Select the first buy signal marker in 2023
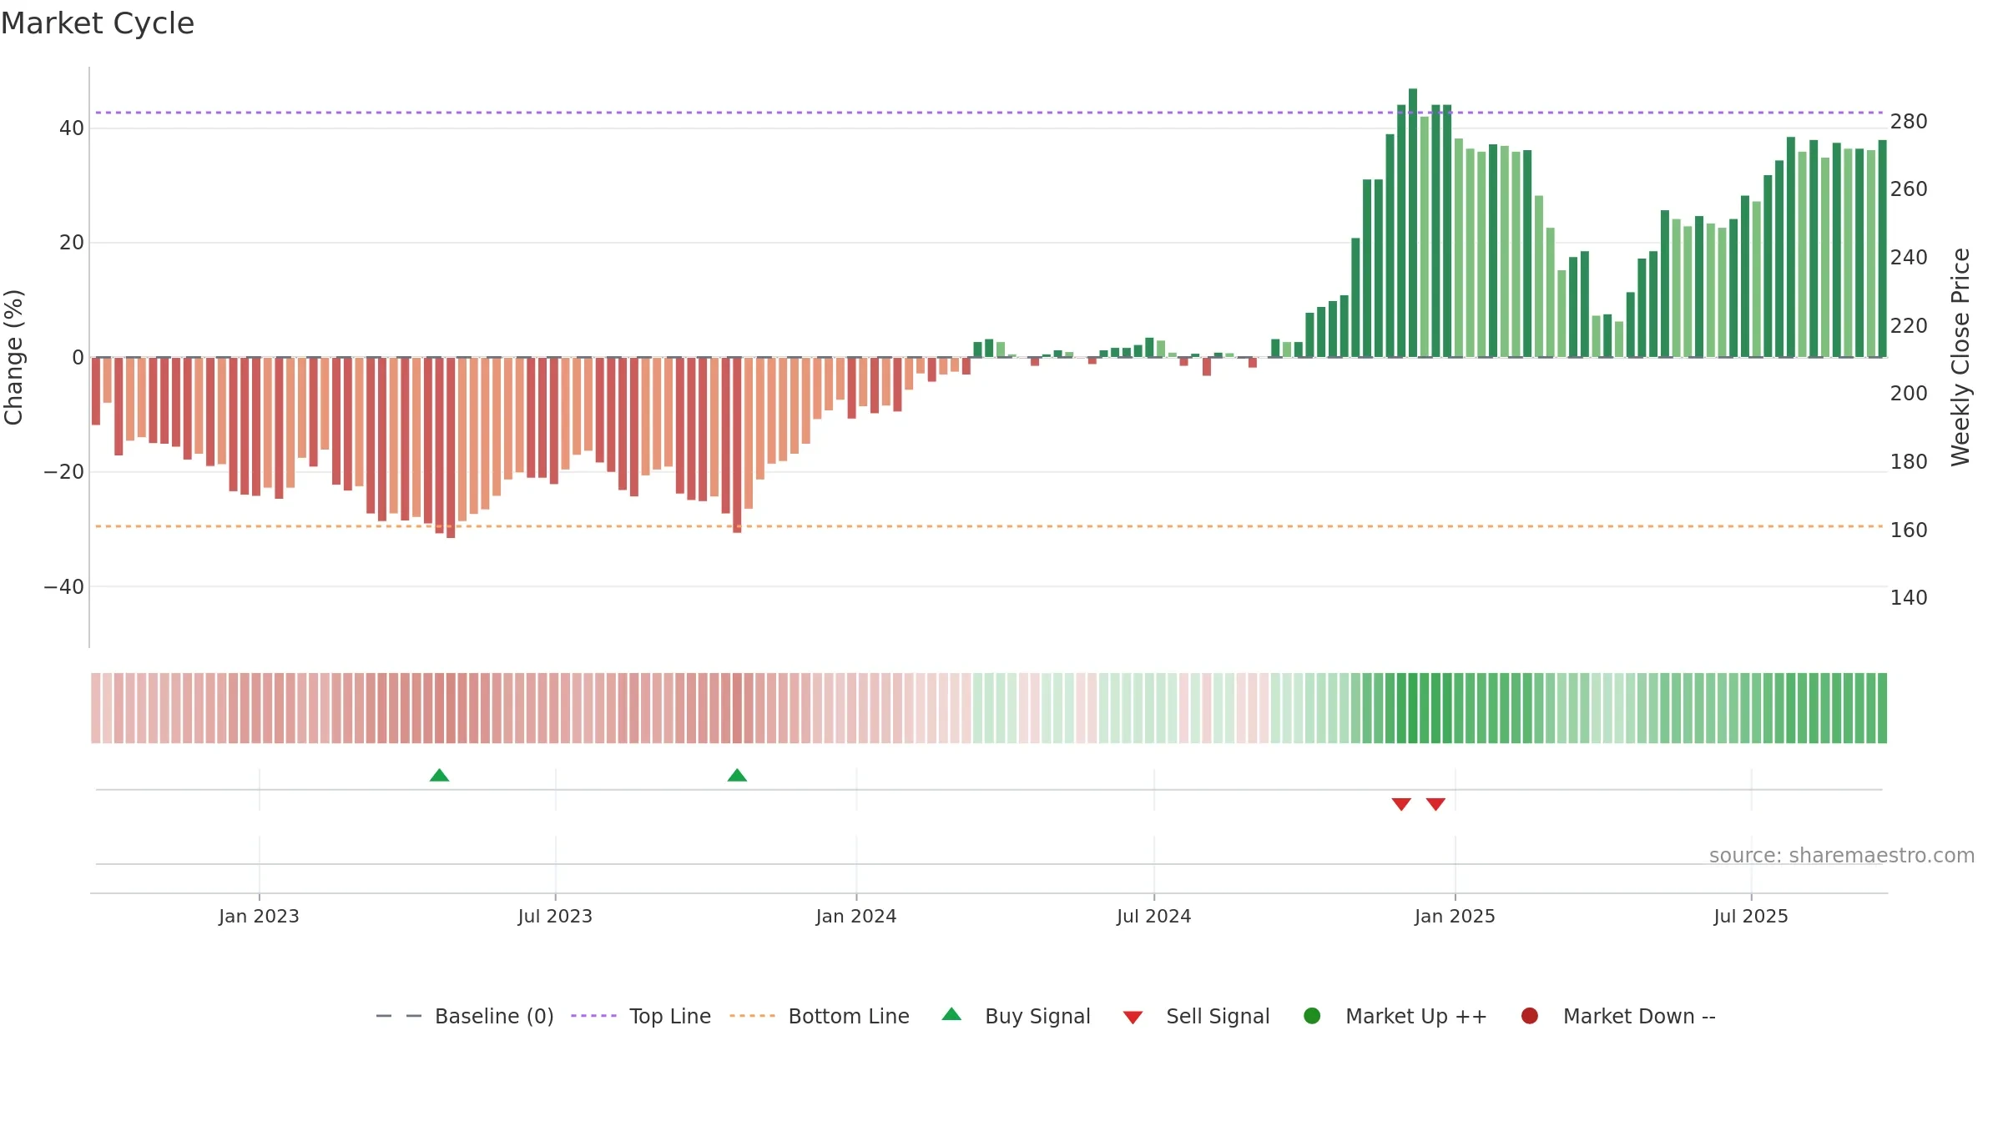 point(439,776)
